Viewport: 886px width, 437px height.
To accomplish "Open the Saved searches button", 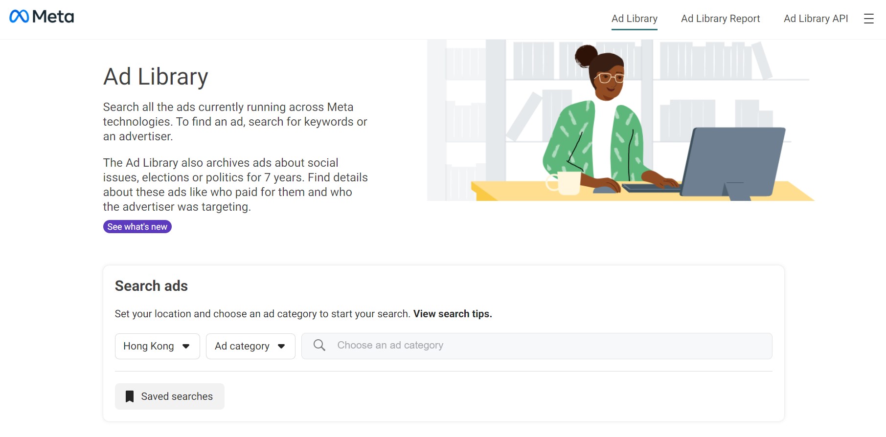I will pyautogui.click(x=170, y=396).
